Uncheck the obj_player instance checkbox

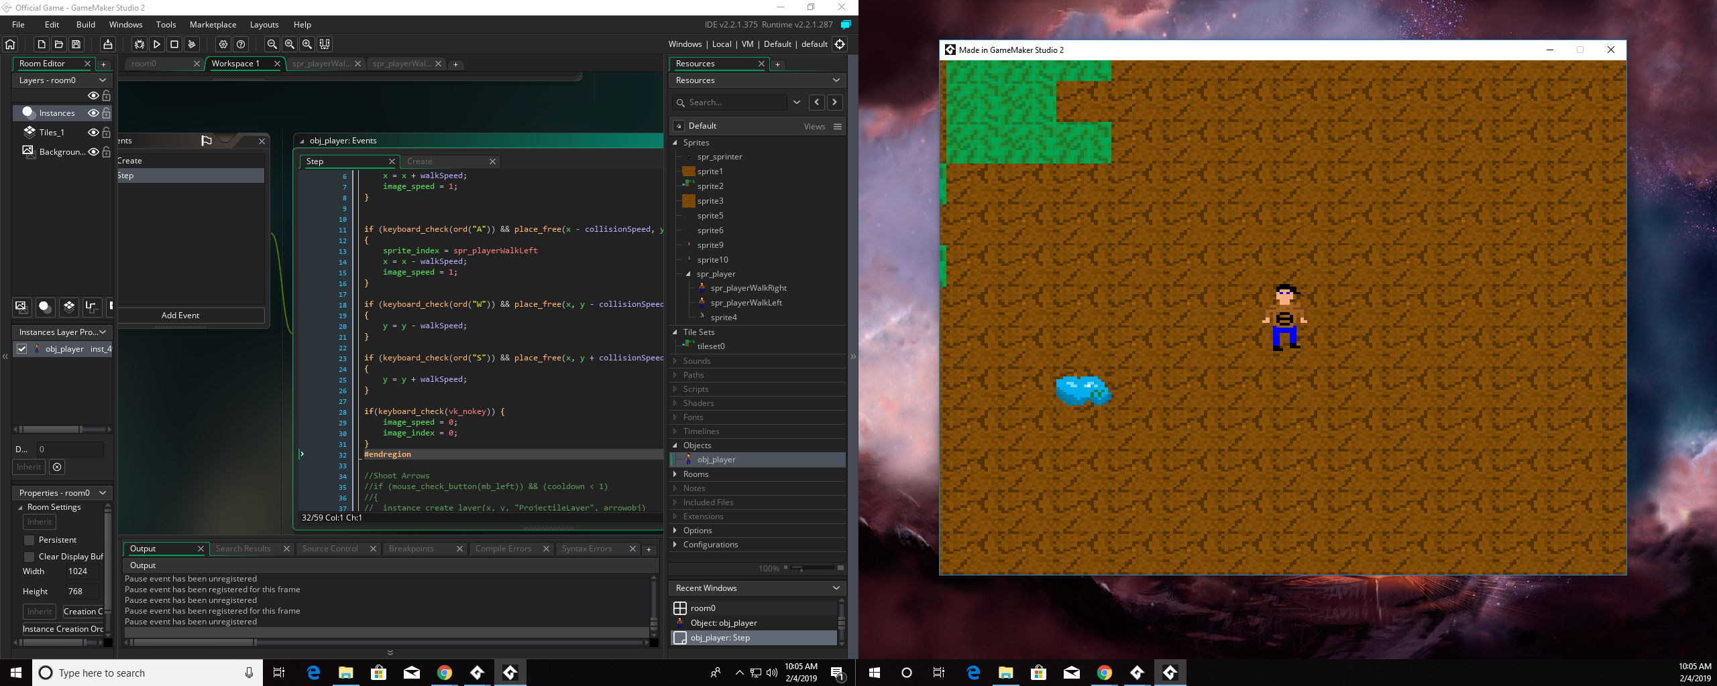tap(22, 348)
